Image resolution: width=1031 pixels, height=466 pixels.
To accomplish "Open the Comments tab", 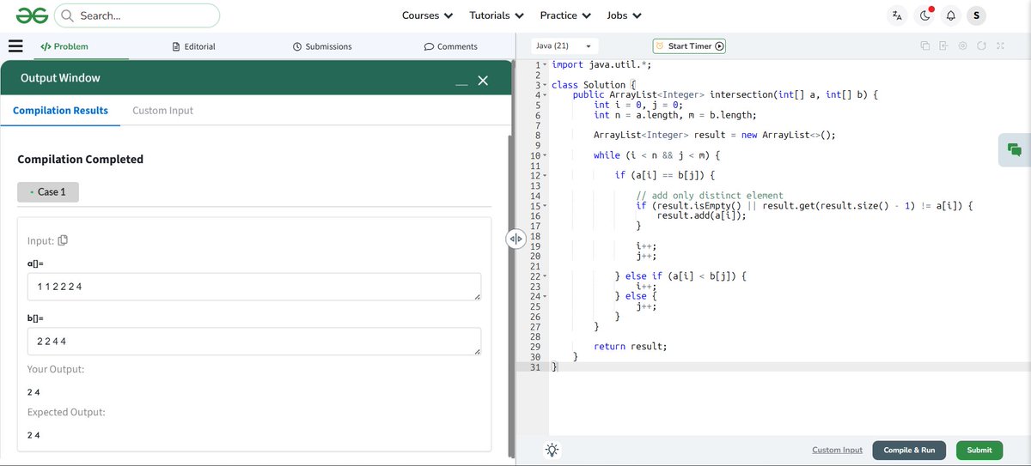I will (x=451, y=46).
